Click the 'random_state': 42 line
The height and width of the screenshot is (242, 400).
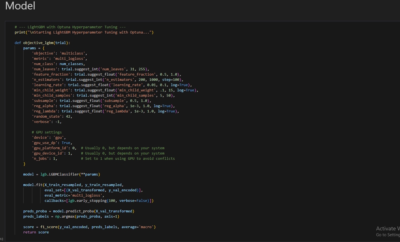(x=52, y=116)
